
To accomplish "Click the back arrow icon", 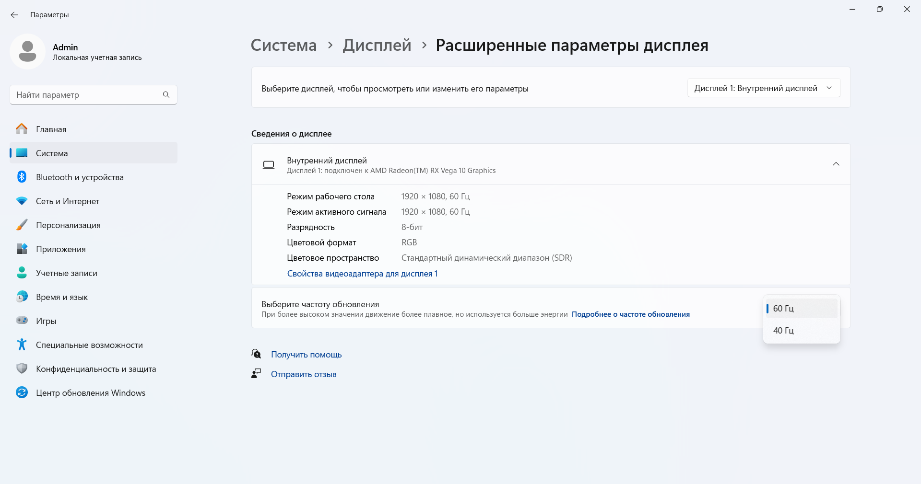I will [x=14, y=15].
